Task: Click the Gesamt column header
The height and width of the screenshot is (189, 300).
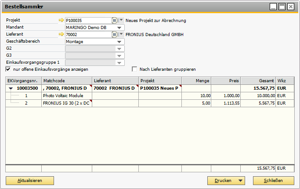Action: pyautogui.click(x=258, y=81)
